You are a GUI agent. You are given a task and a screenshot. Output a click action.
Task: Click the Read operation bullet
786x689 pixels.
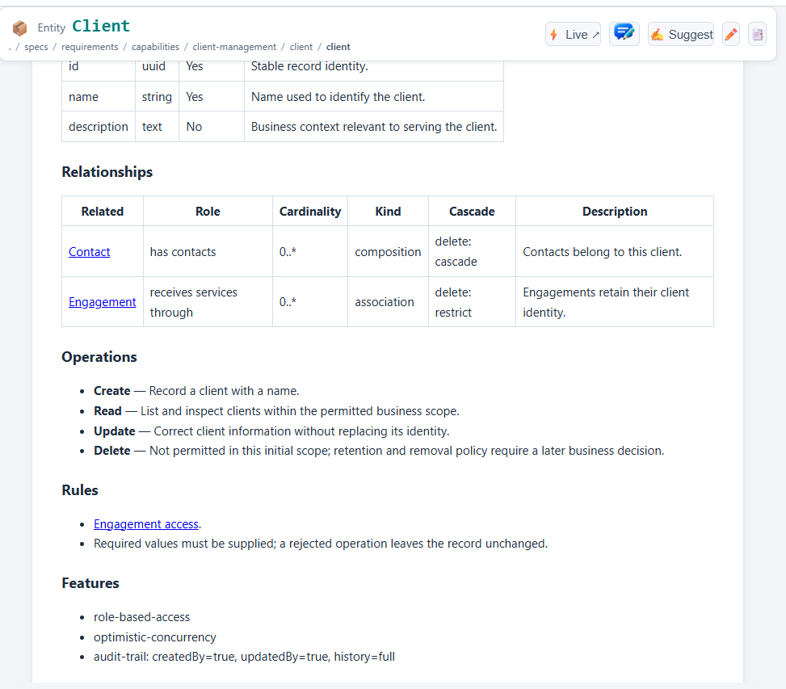(277, 411)
